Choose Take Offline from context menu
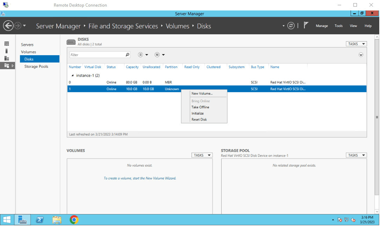The width and height of the screenshot is (381, 227). click(x=200, y=107)
